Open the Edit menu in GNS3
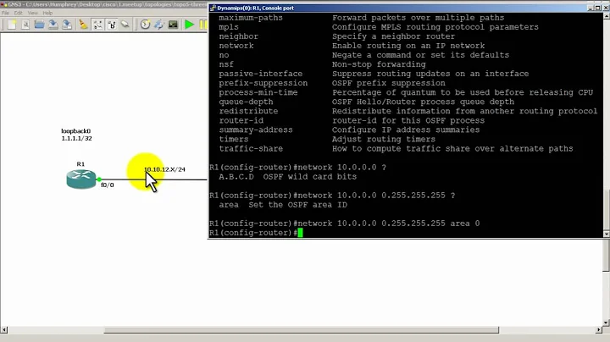The image size is (610, 342). [x=19, y=13]
